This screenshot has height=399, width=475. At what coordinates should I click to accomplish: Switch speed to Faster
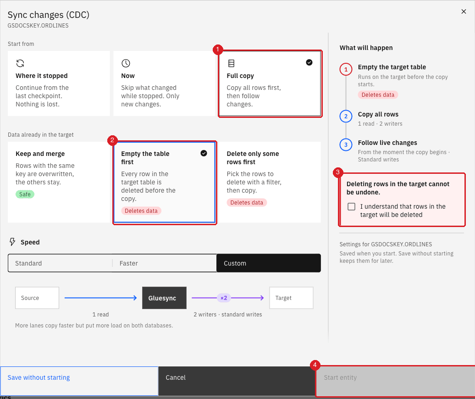pos(164,263)
